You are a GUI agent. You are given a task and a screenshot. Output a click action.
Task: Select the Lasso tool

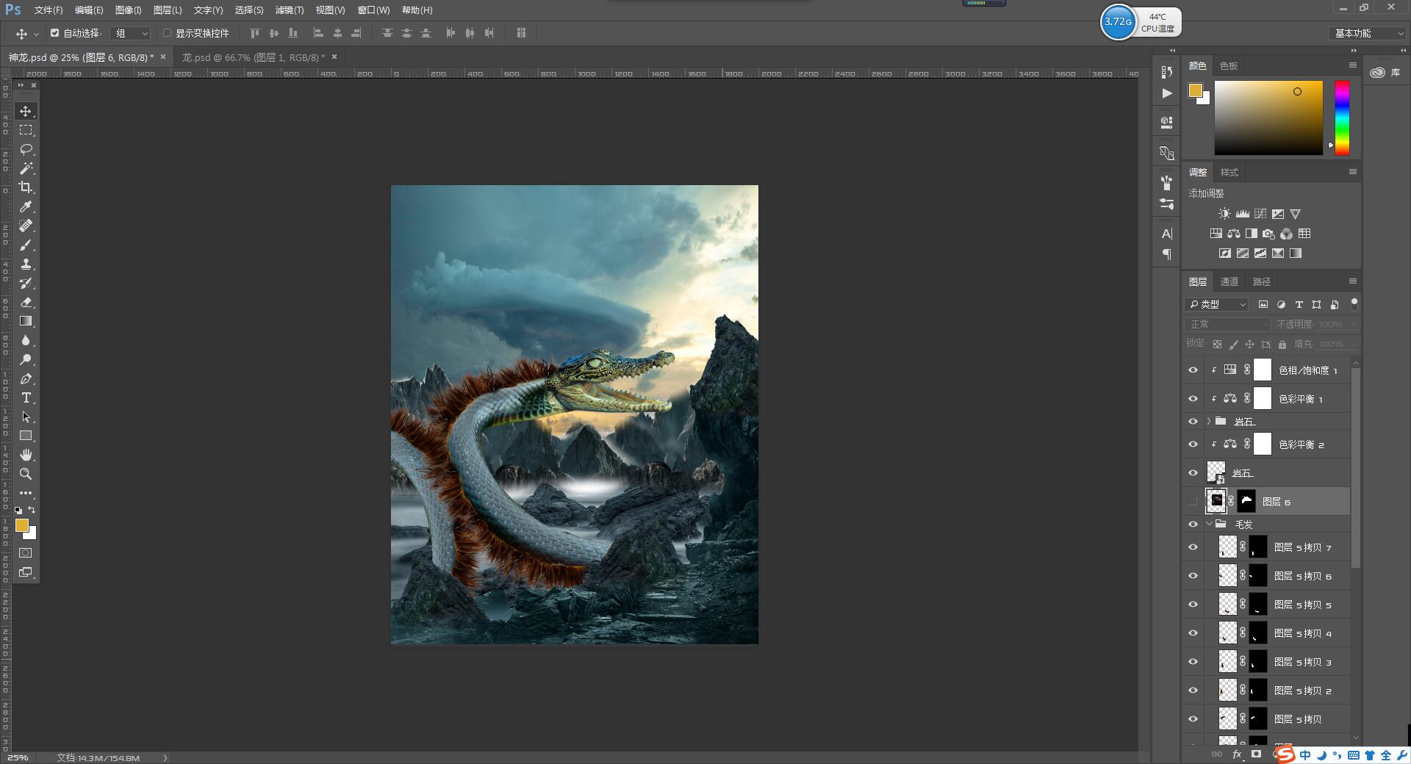click(x=26, y=149)
